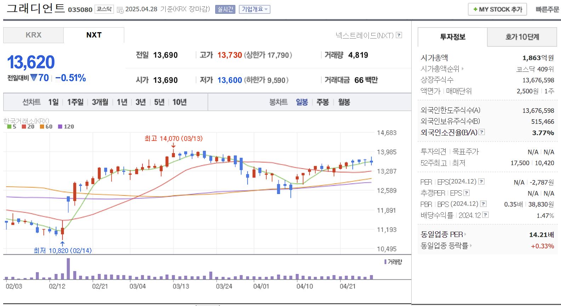The width and height of the screenshot is (561, 306).
Task: Click the 거래량 value 4,819
Action: click(x=358, y=55)
